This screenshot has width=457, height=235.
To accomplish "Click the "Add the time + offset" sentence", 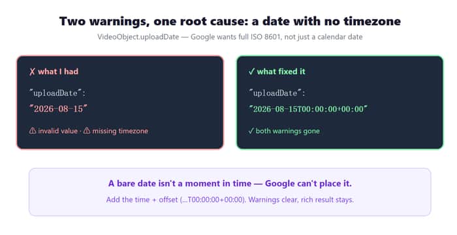I will [x=230, y=200].
